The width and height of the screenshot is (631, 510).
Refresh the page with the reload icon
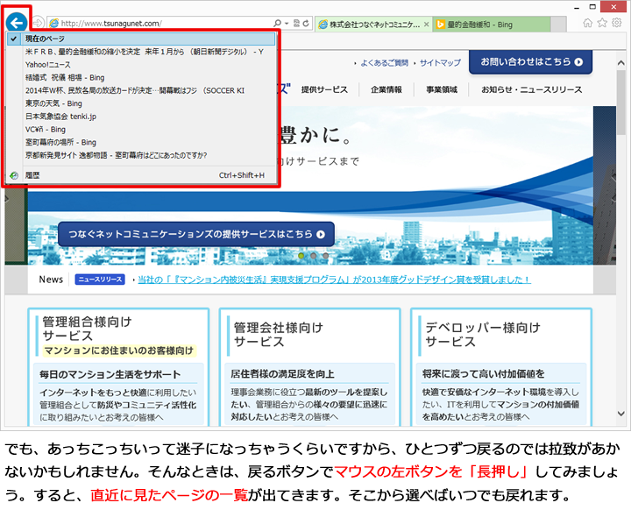point(306,24)
